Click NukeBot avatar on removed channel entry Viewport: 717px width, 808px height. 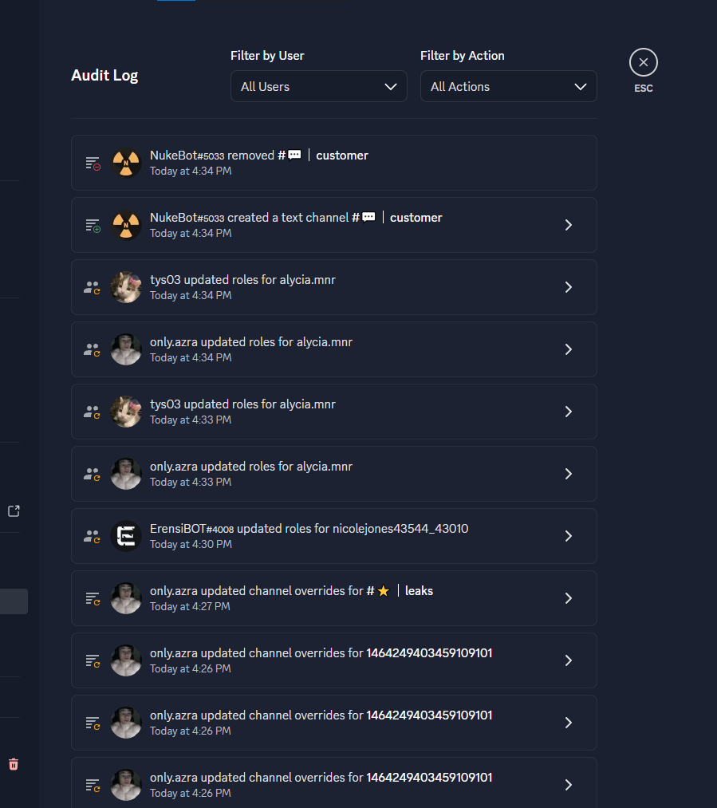pyautogui.click(x=126, y=163)
